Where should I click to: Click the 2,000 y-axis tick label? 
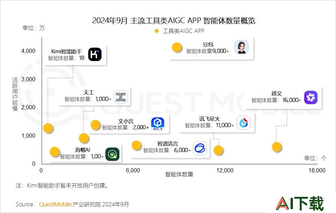[x=28, y=108]
